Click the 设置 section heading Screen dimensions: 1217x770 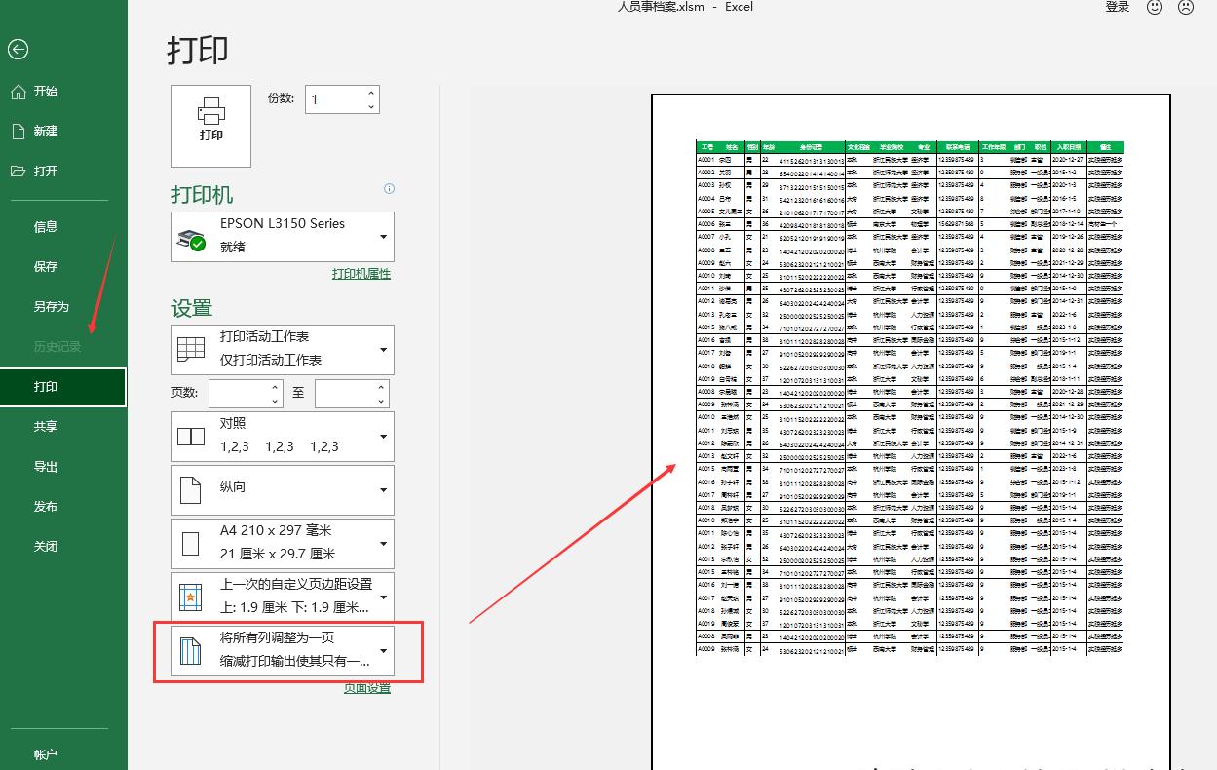[192, 308]
